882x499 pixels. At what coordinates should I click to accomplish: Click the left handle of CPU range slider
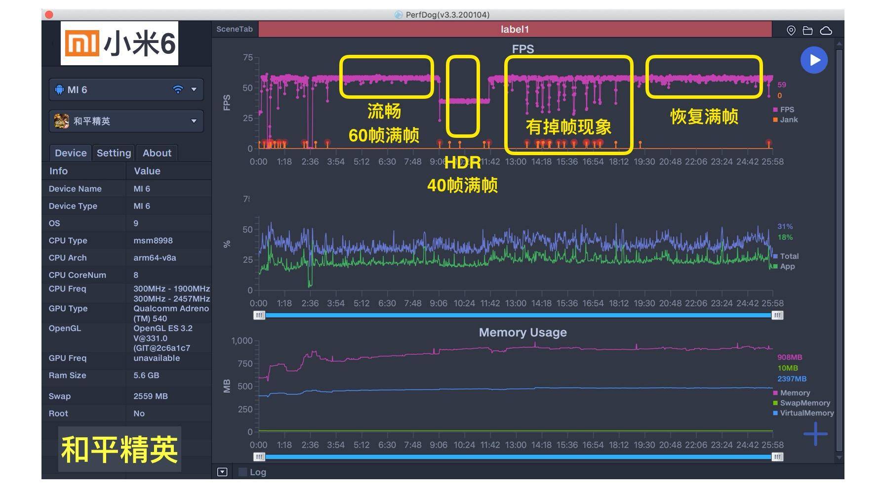tap(259, 315)
